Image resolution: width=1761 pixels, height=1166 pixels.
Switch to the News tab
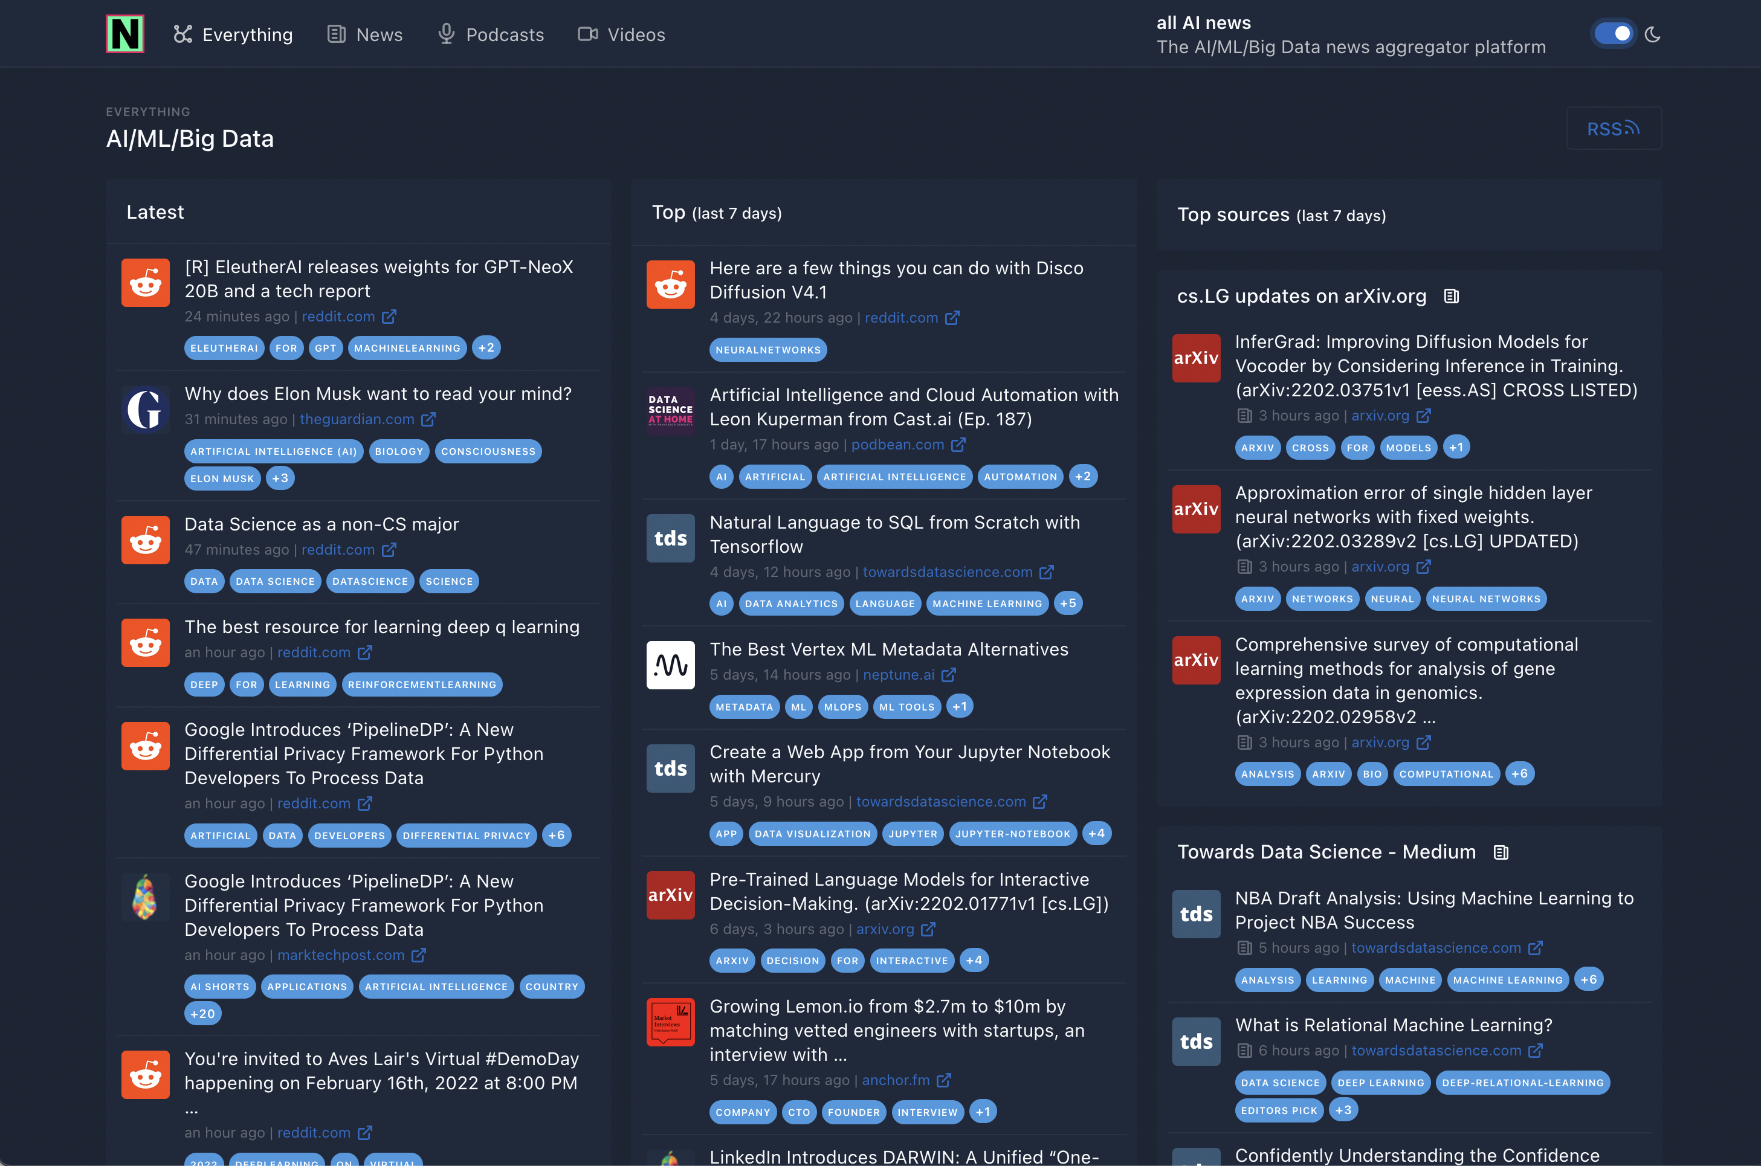tap(365, 34)
